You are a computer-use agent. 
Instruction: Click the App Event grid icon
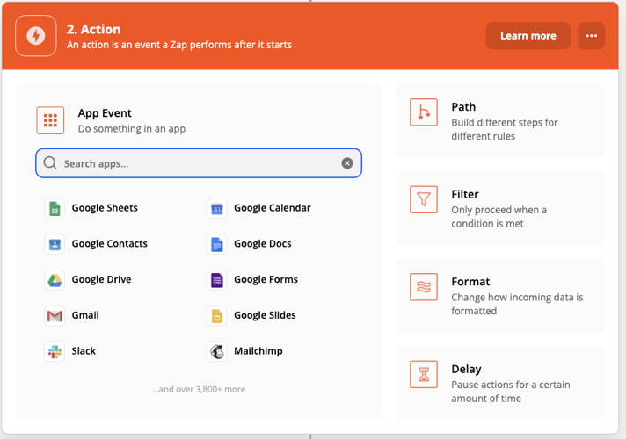(50, 120)
